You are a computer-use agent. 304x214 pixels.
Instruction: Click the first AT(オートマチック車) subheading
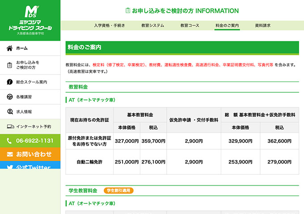click(92, 100)
